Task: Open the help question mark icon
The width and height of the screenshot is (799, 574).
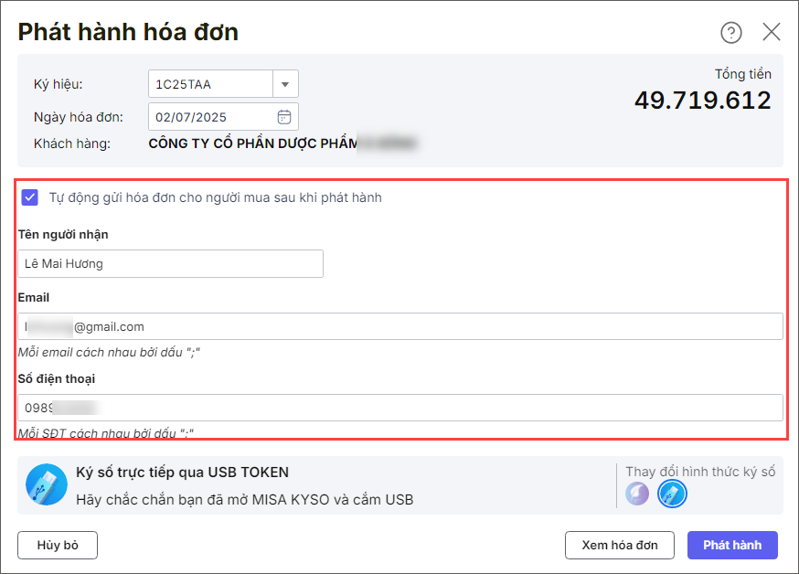Action: [730, 33]
